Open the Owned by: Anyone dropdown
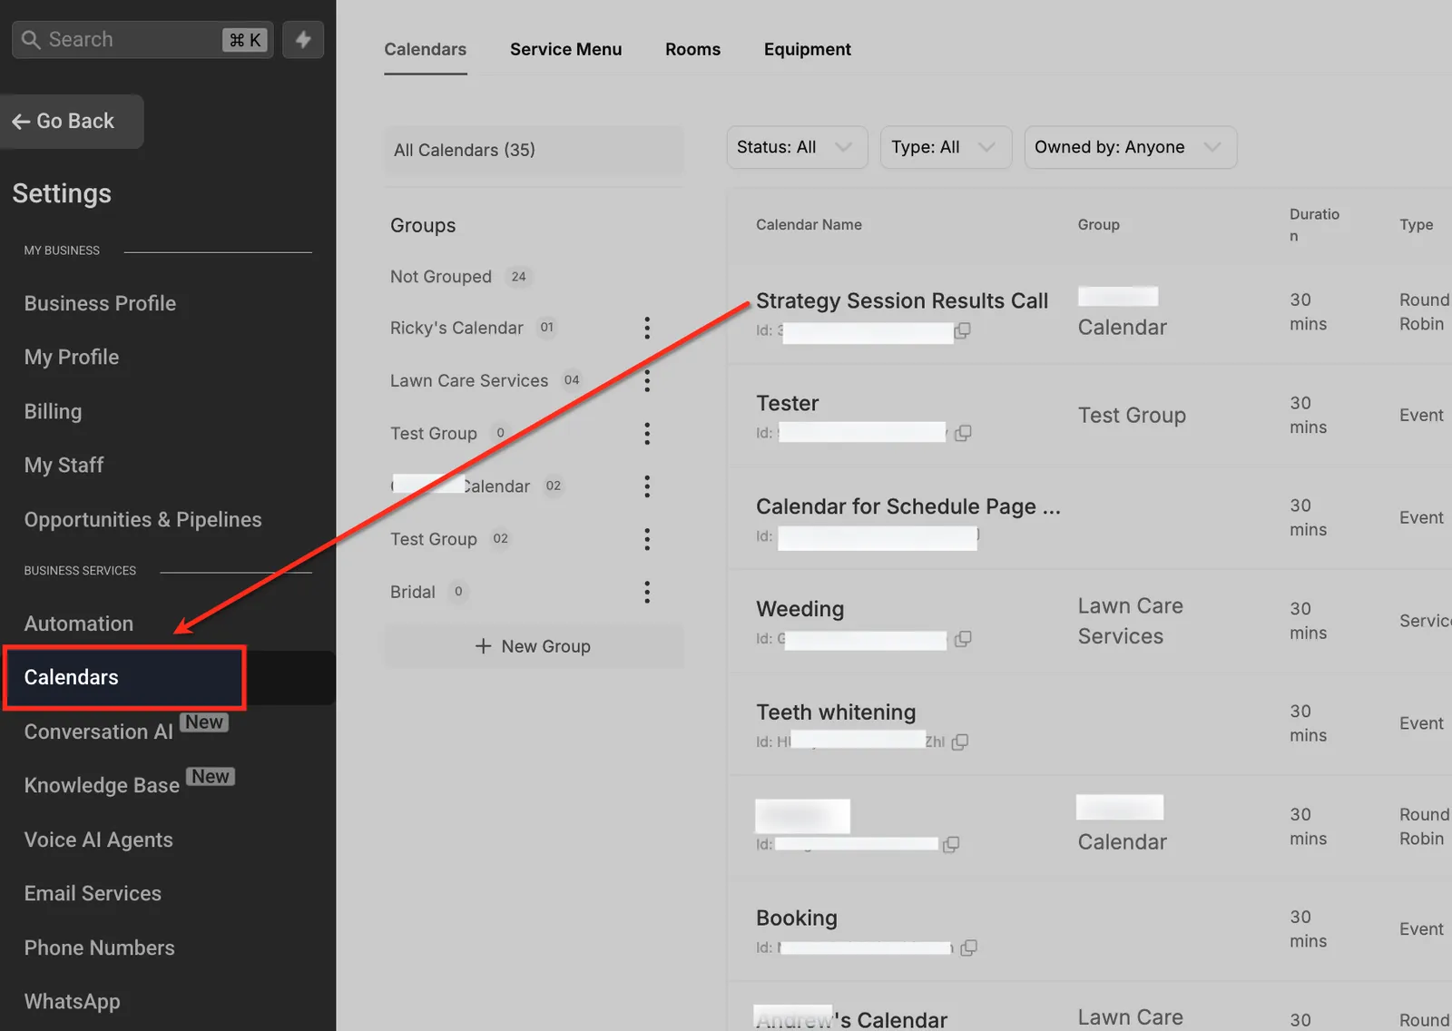1452x1031 pixels. tap(1130, 147)
